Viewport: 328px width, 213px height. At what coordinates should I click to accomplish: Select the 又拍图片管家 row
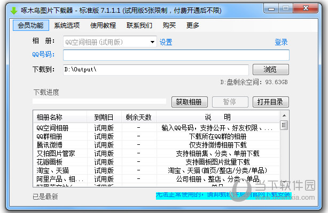(157, 153)
